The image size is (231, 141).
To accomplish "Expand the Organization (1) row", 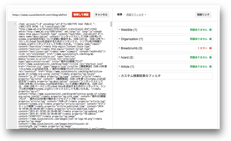I will [165, 39].
